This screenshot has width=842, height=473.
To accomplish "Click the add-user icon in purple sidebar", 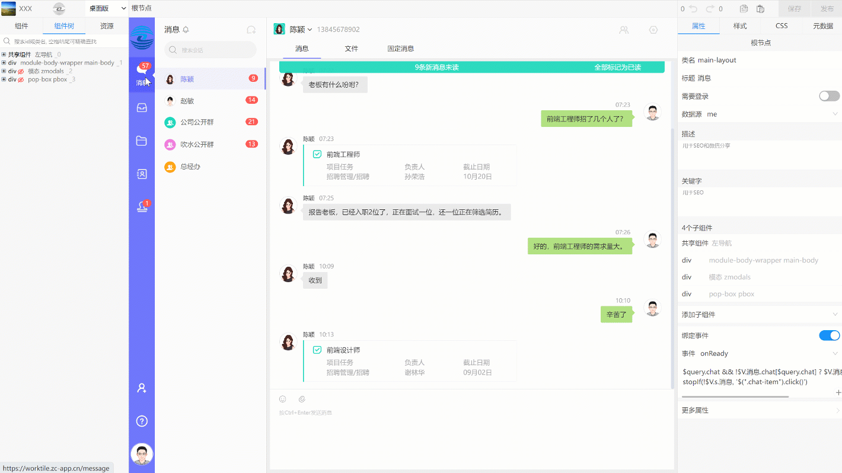I will (142, 388).
